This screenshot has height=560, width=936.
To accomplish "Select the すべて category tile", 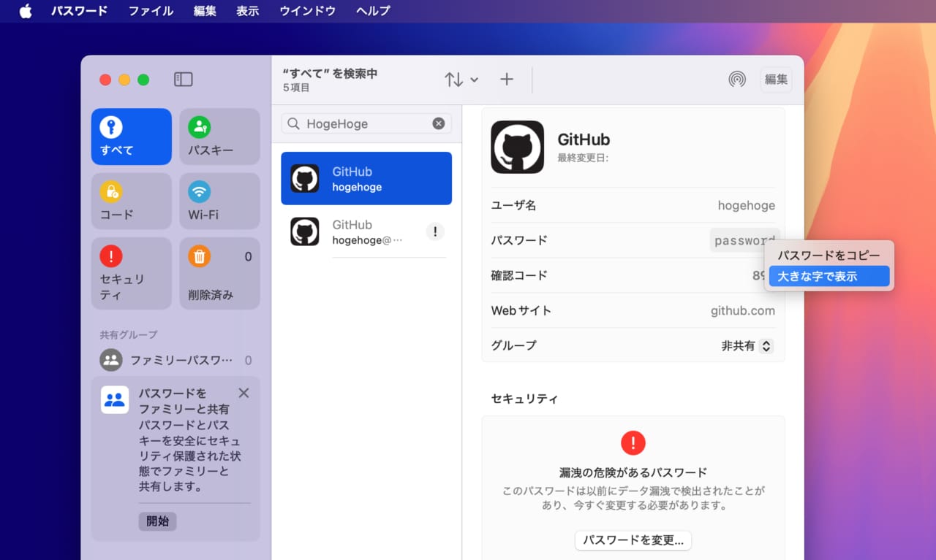I will coord(132,137).
